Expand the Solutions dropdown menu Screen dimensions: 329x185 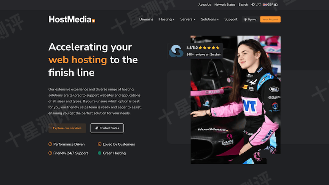click(210, 19)
